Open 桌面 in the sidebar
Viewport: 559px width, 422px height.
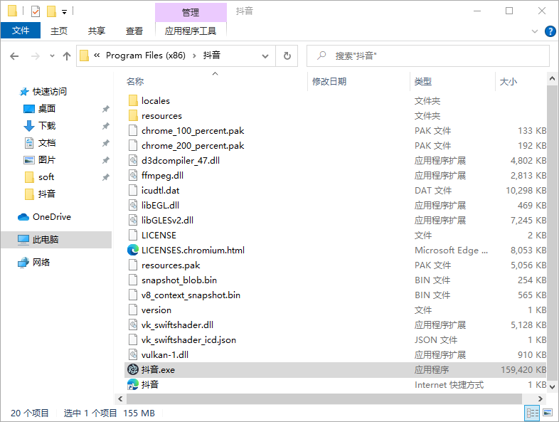pyautogui.click(x=47, y=109)
